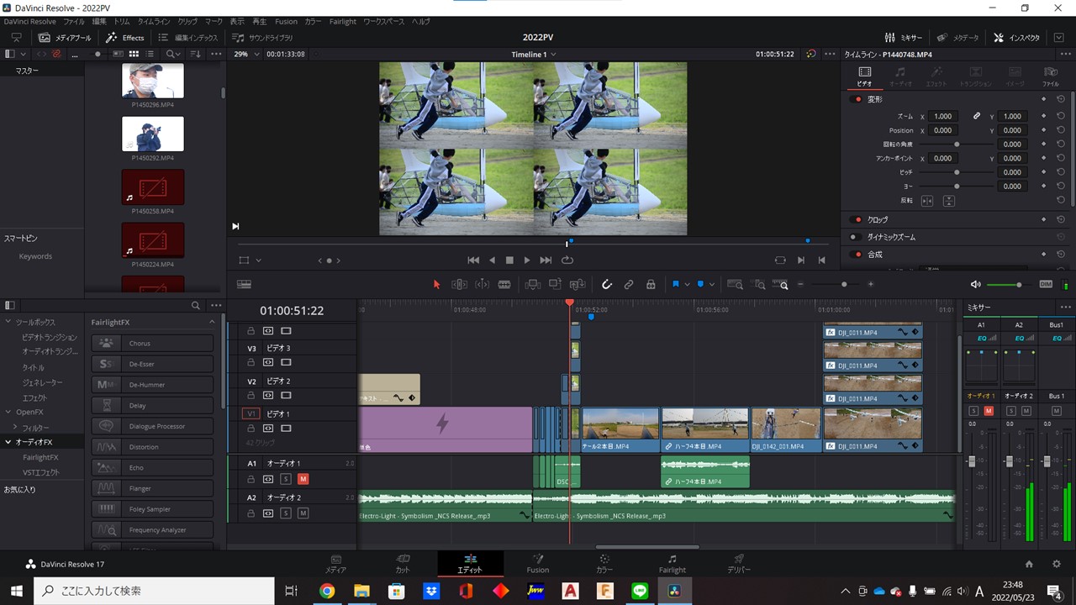Enable the ダイナミックズーム toggle
Screen dimensions: 1076x605
[x=855, y=237]
